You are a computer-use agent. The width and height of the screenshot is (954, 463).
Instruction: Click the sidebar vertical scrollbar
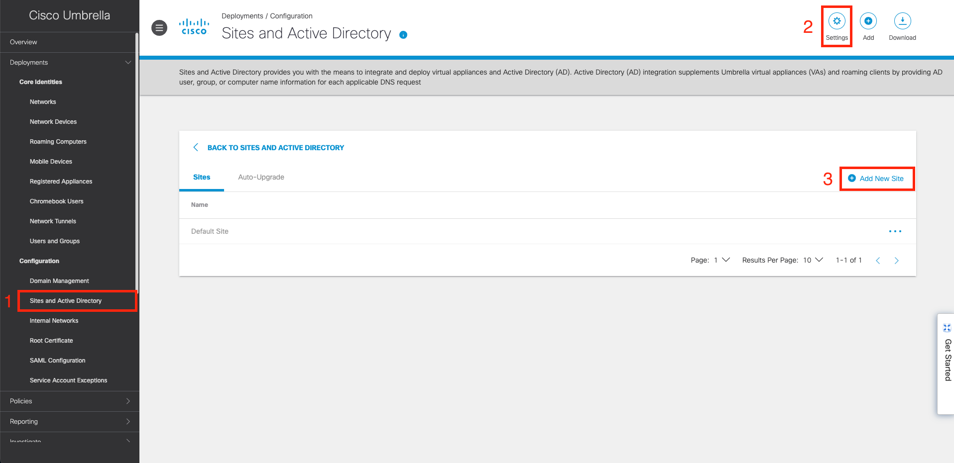[137, 164]
